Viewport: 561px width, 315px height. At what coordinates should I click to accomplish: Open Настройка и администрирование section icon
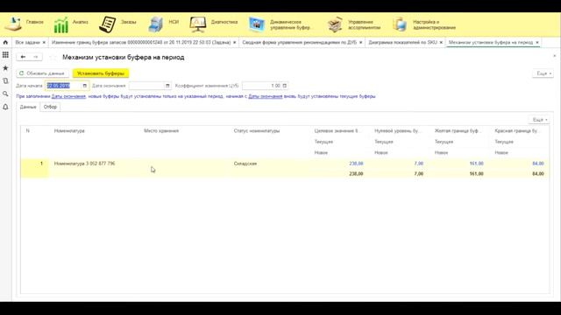[x=400, y=24]
